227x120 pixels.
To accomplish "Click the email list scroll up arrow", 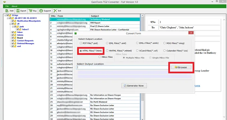I will tap(142, 16).
